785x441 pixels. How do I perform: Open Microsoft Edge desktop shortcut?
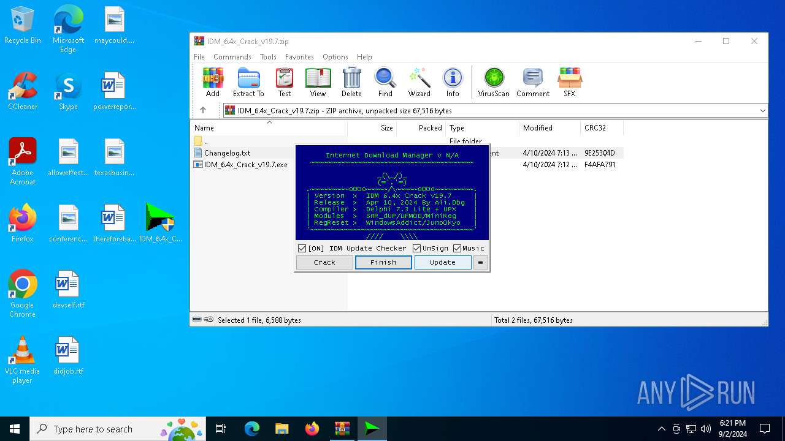click(68, 29)
